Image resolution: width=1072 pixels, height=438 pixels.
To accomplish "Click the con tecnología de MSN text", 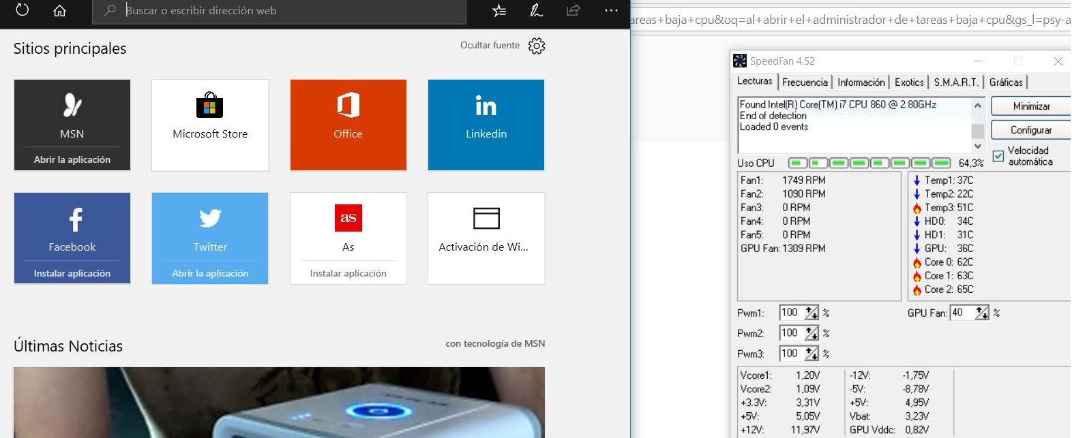I will point(495,343).
